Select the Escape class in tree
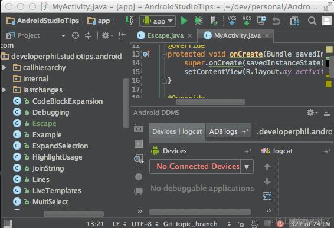Screen dimensions: 334x228 pos(44,124)
